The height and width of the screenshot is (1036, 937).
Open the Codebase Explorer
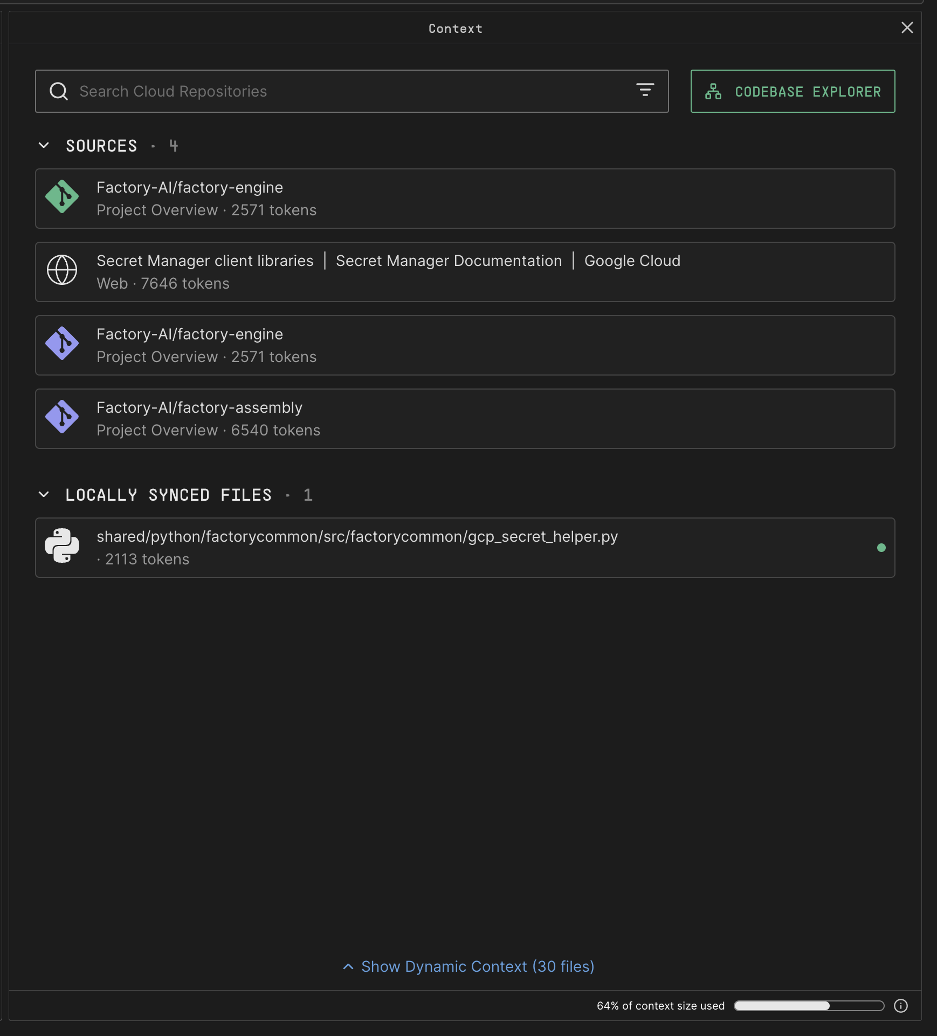(x=793, y=91)
